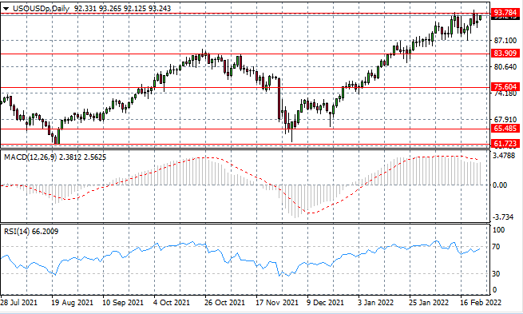The image size is (523, 314).
Task: Click the OHLC values 92.331 93.265 92.125 93.243
Action: coord(122,9)
